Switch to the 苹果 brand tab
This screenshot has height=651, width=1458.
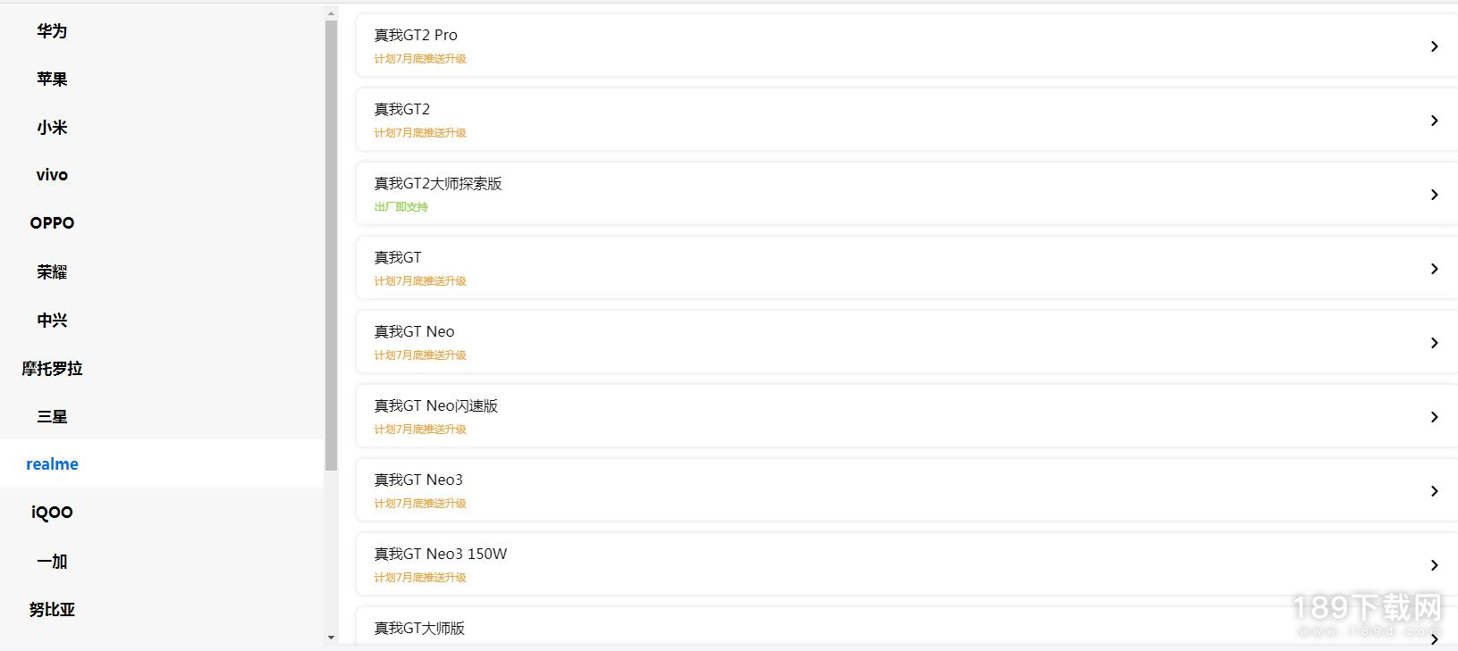click(52, 79)
